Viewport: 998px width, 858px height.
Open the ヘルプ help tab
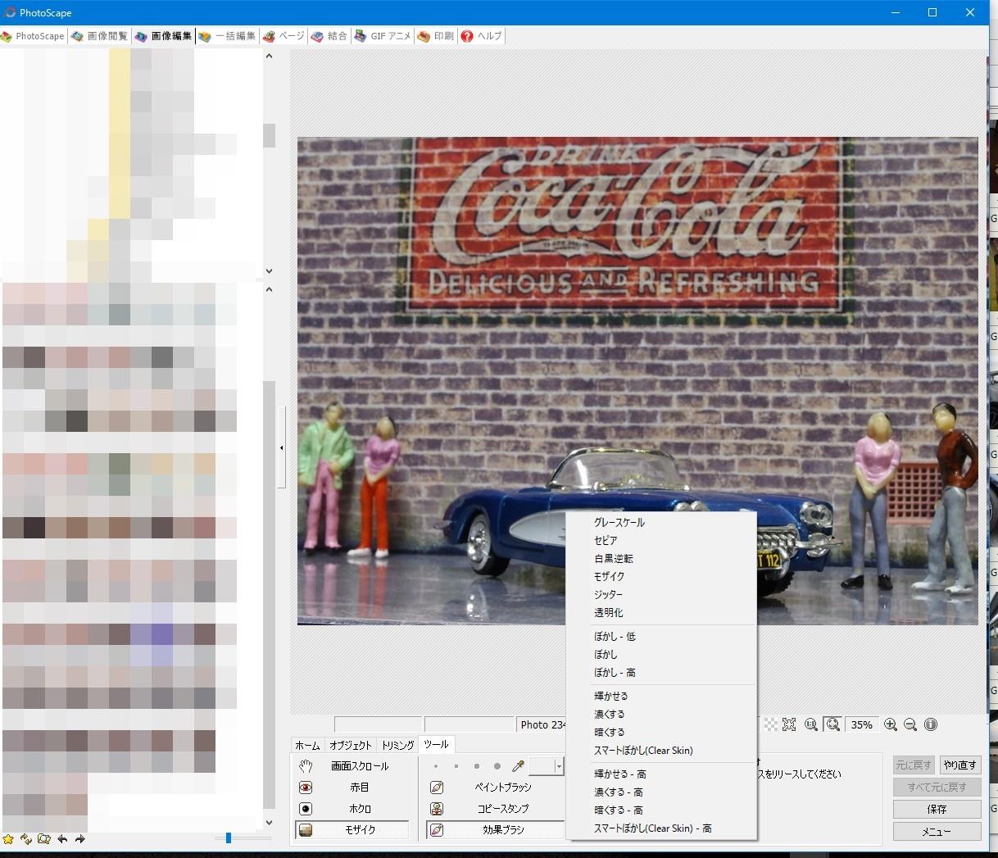click(482, 36)
